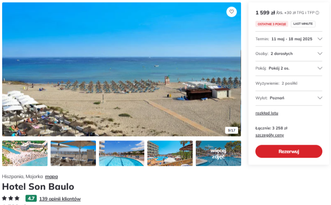Open więcej zdjęć photo gallery
The height and width of the screenshot is (205, 331).
[x=218, y=153]
